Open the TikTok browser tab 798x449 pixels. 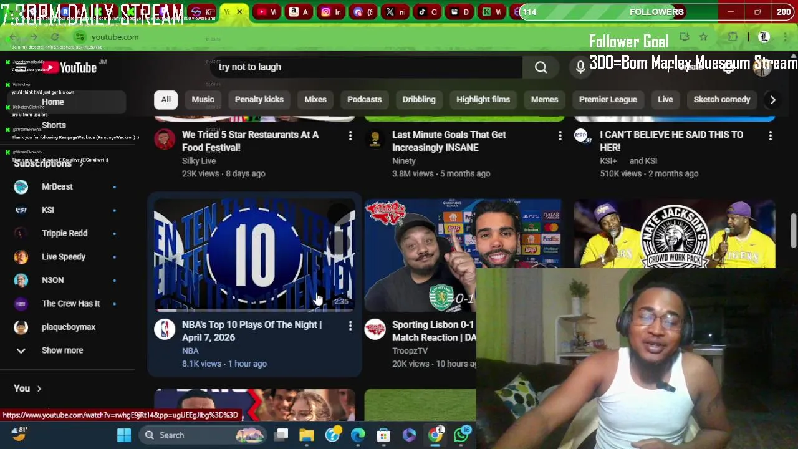pos(428,12)
